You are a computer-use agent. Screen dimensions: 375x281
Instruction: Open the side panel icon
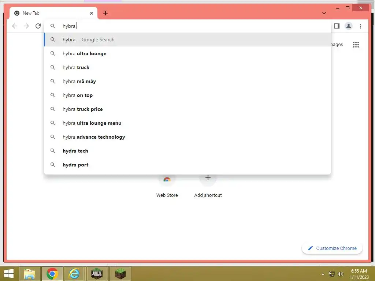(337, 26)
